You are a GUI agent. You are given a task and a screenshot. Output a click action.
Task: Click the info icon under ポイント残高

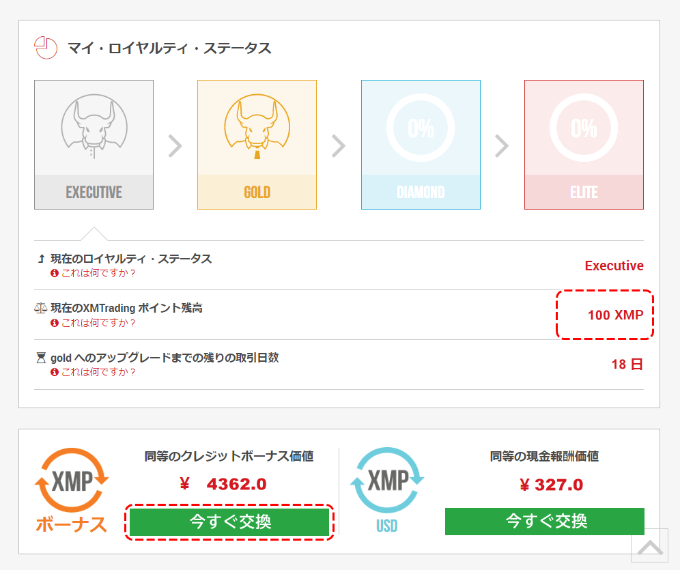pos(54,323)
